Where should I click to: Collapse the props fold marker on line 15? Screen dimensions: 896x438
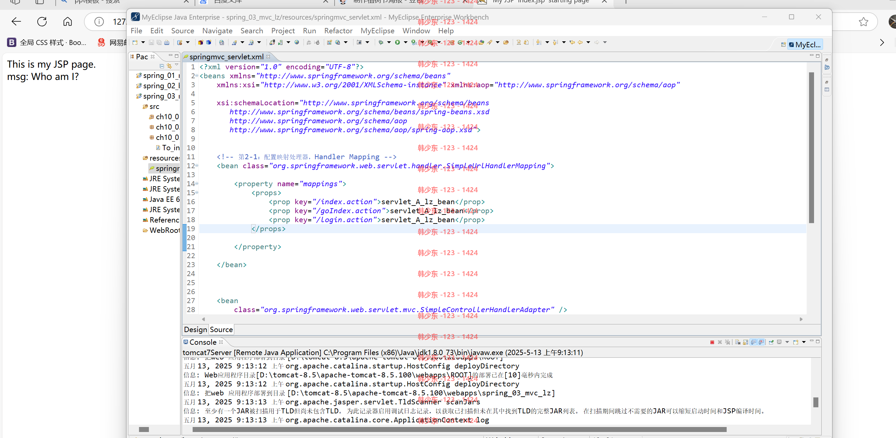click(197, 193)
